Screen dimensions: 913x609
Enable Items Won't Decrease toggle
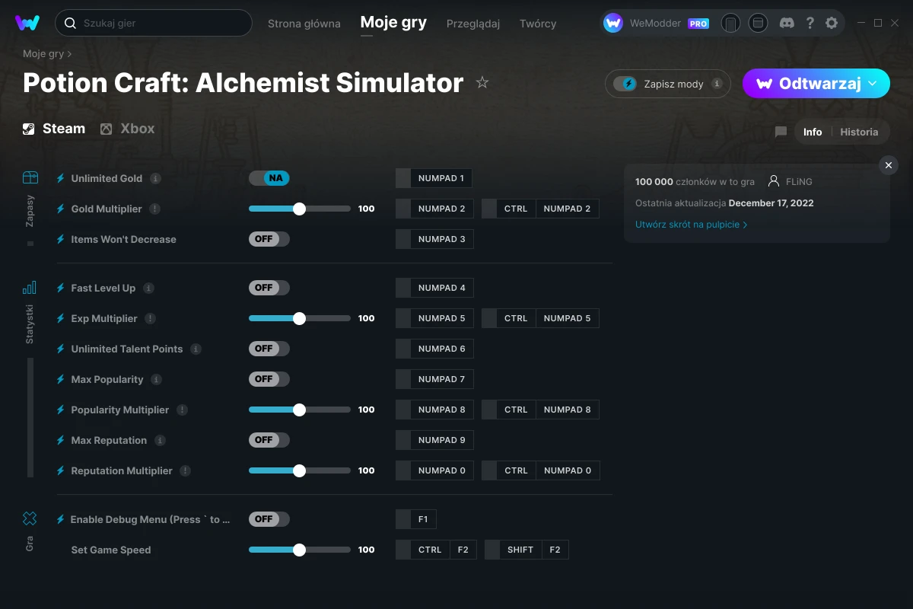click(x=269, y=239)
